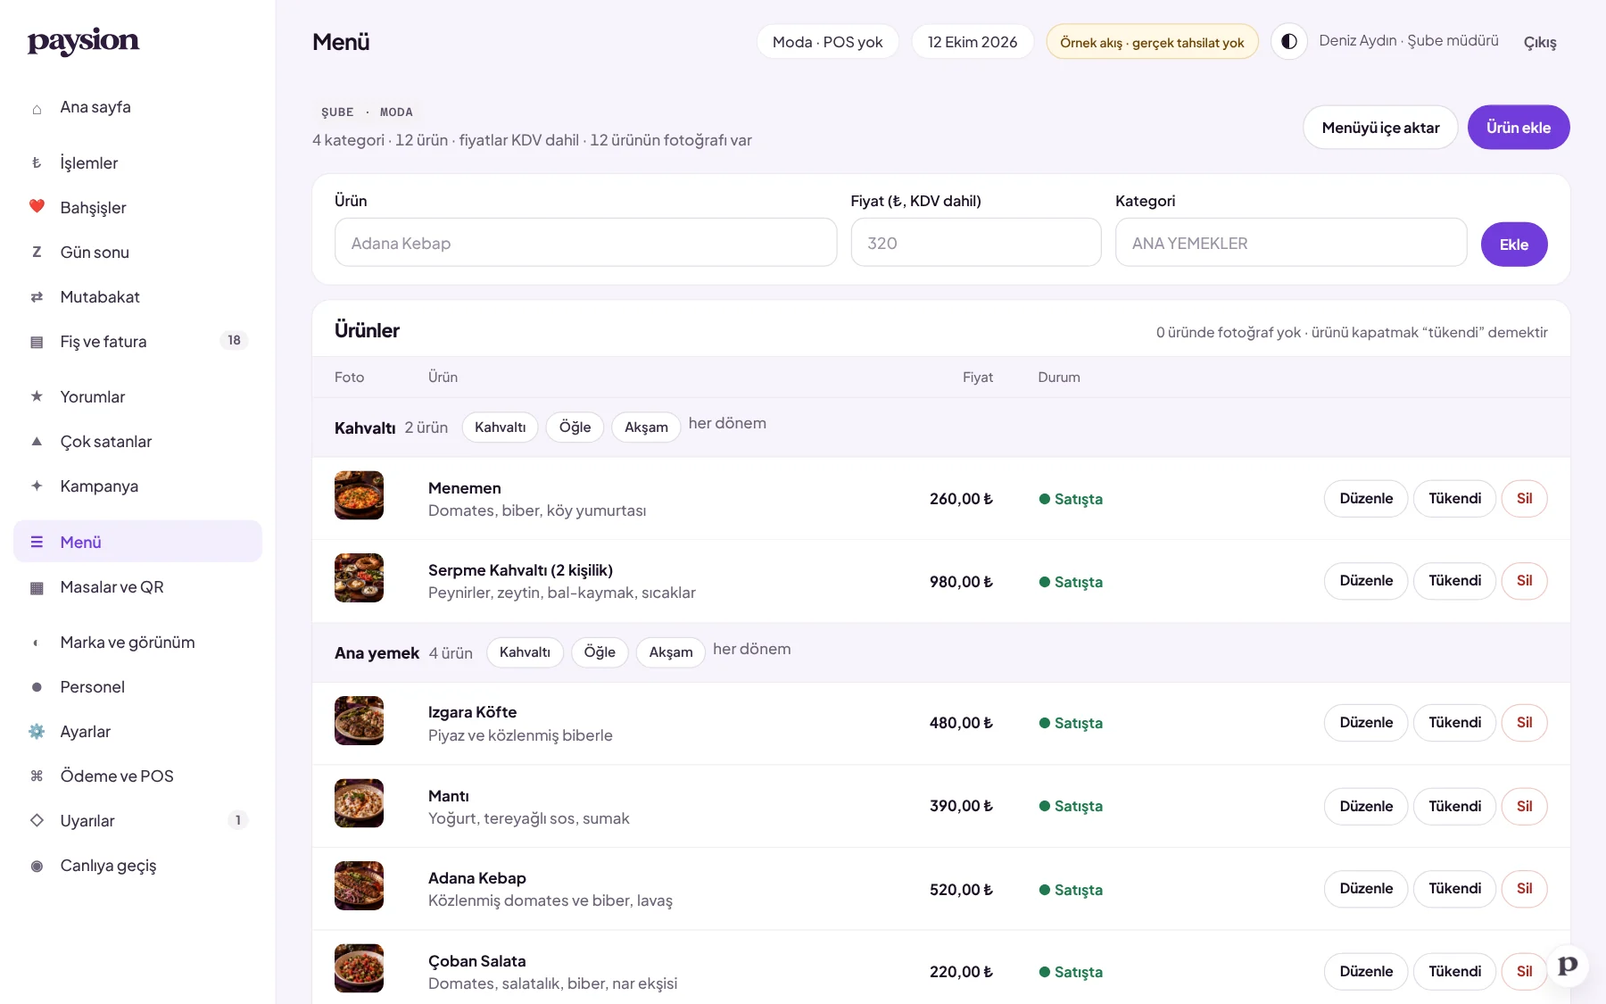The height and width of the screenshot is (1004, 1606).
Task: Toggle Akşam period for Kahvaltı category
Action: (646, 427)
